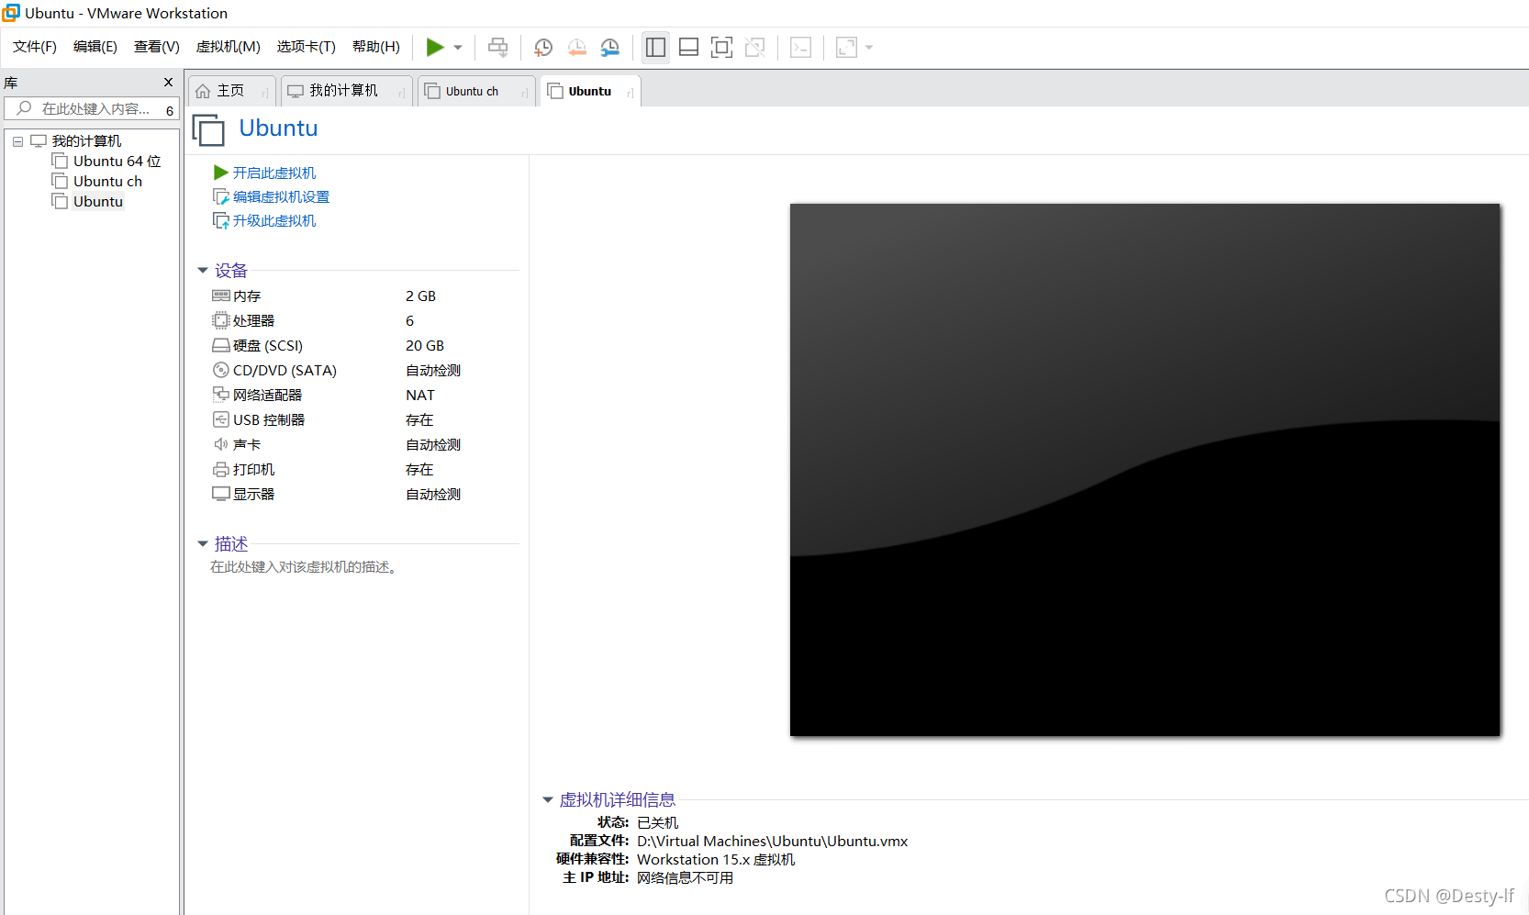
Task: Click the 显示器 display device icon
Action: [x=221, y=494]
